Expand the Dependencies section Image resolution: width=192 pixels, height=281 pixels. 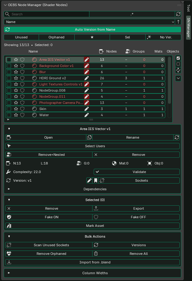[9, 189]
